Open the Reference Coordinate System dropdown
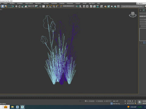Image resolution: width=146 pixels, height=109 pixels. (31, 6)
